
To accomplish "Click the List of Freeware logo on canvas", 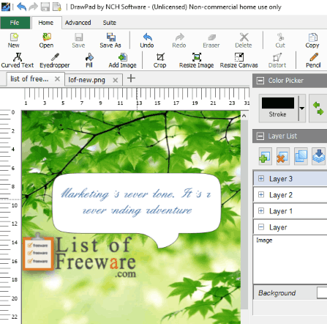I will tap(80, 255).
